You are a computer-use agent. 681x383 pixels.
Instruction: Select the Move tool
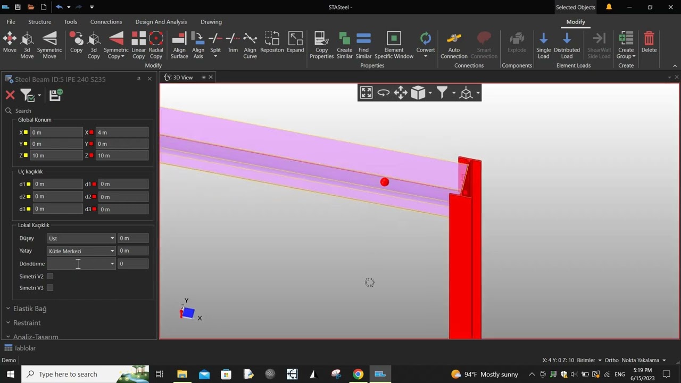[10, 43]
